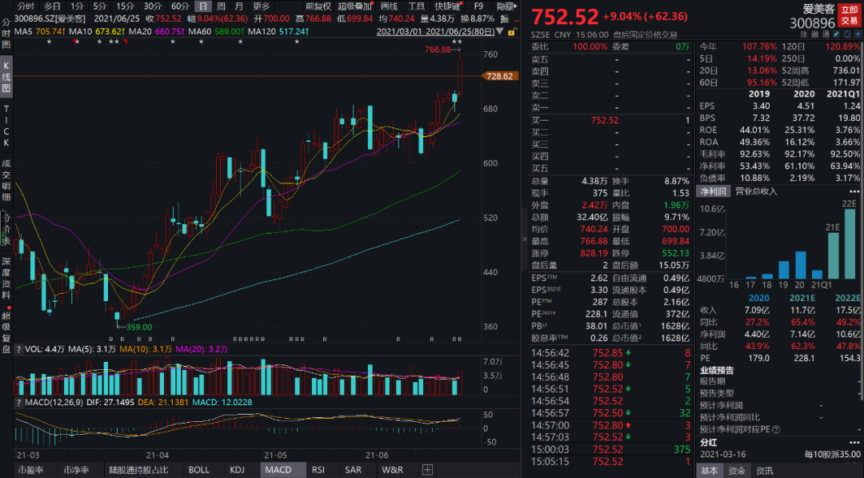Open the 画线 drawing tools

pos(390,6)
